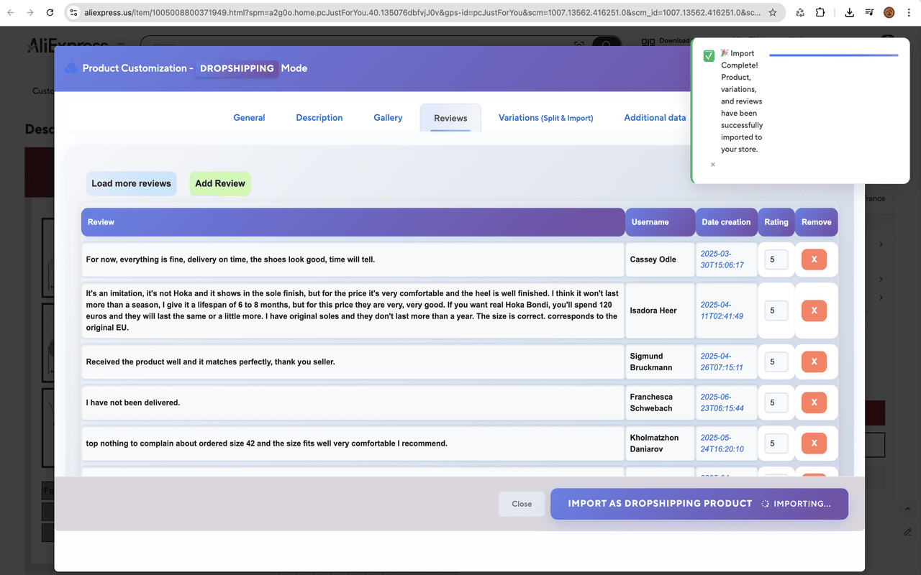Click the site information icon in address bar

point(73,12)
